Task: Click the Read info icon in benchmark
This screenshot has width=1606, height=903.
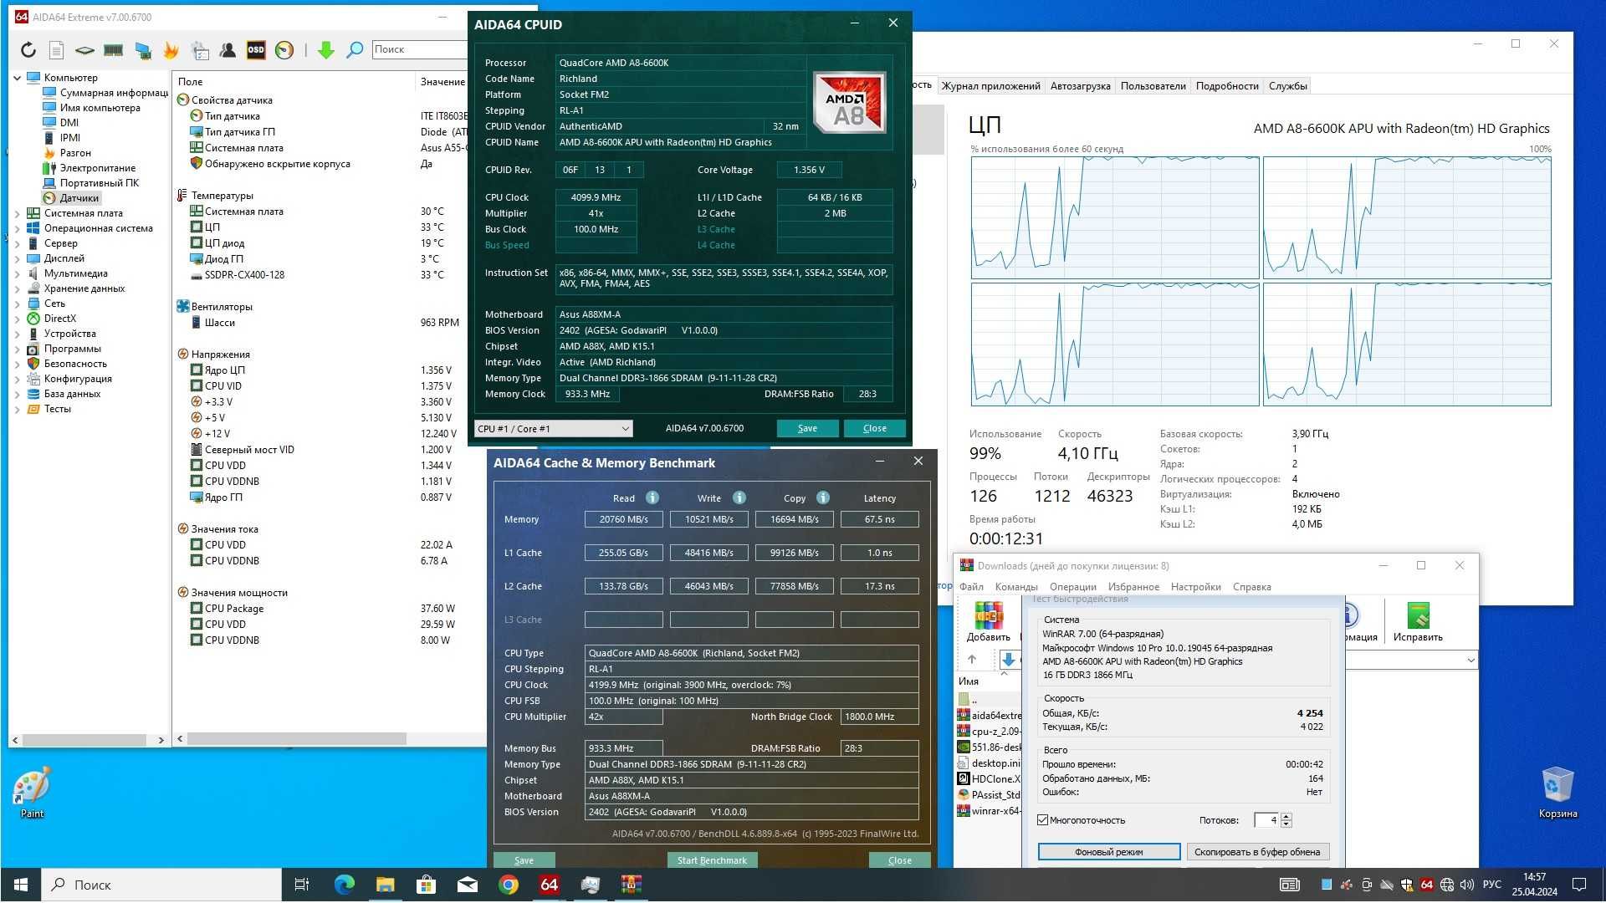Action: pyautogui.click(x=652, y=497)
